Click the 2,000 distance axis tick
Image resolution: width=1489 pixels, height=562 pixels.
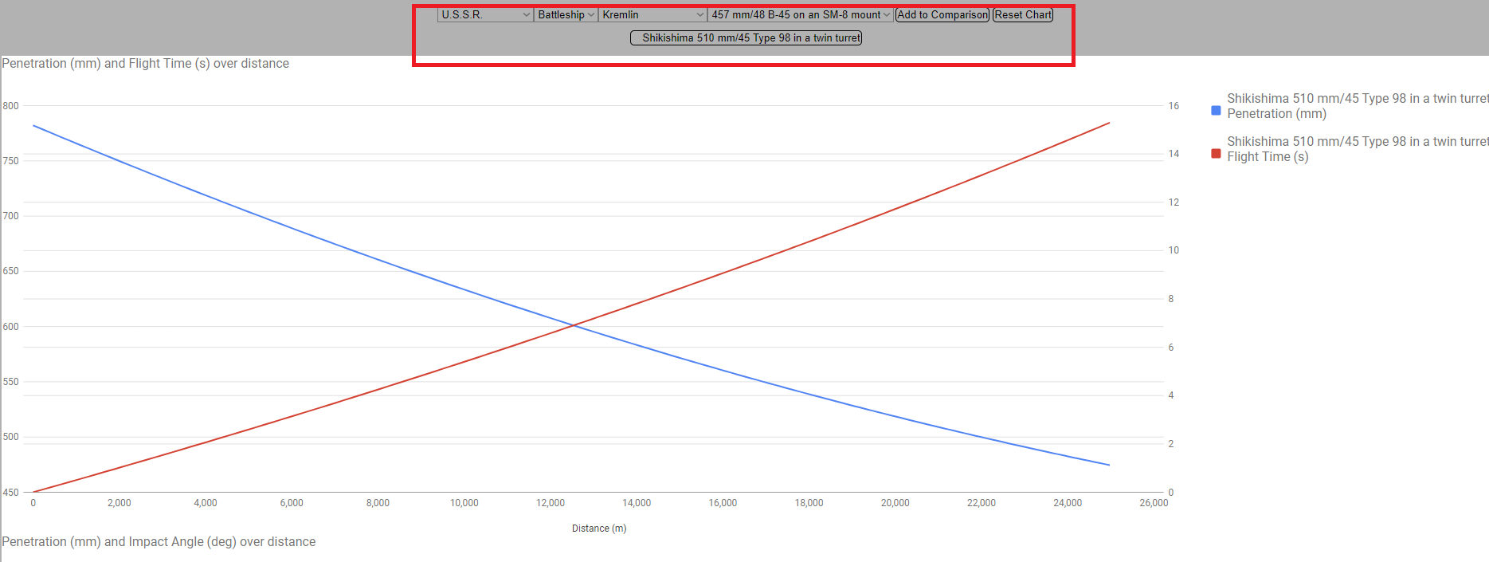coord(120,503)
